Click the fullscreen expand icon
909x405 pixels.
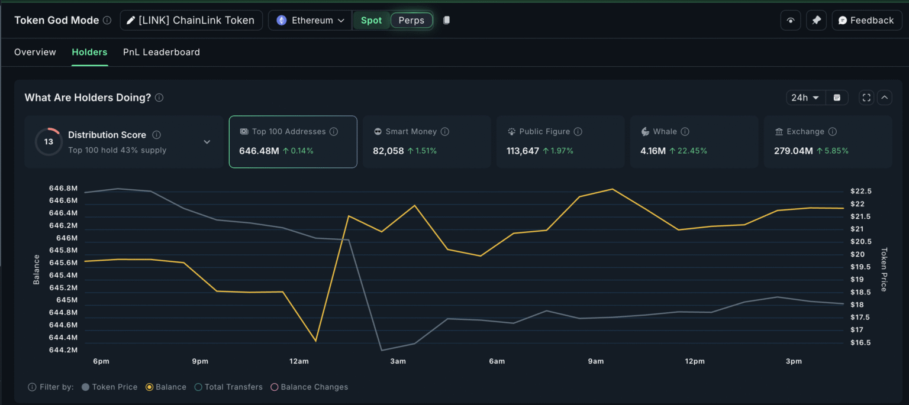[x=866, y=97]
